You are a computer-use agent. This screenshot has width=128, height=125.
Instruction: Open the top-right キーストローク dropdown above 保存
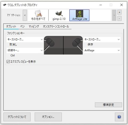tap(102, 39)
